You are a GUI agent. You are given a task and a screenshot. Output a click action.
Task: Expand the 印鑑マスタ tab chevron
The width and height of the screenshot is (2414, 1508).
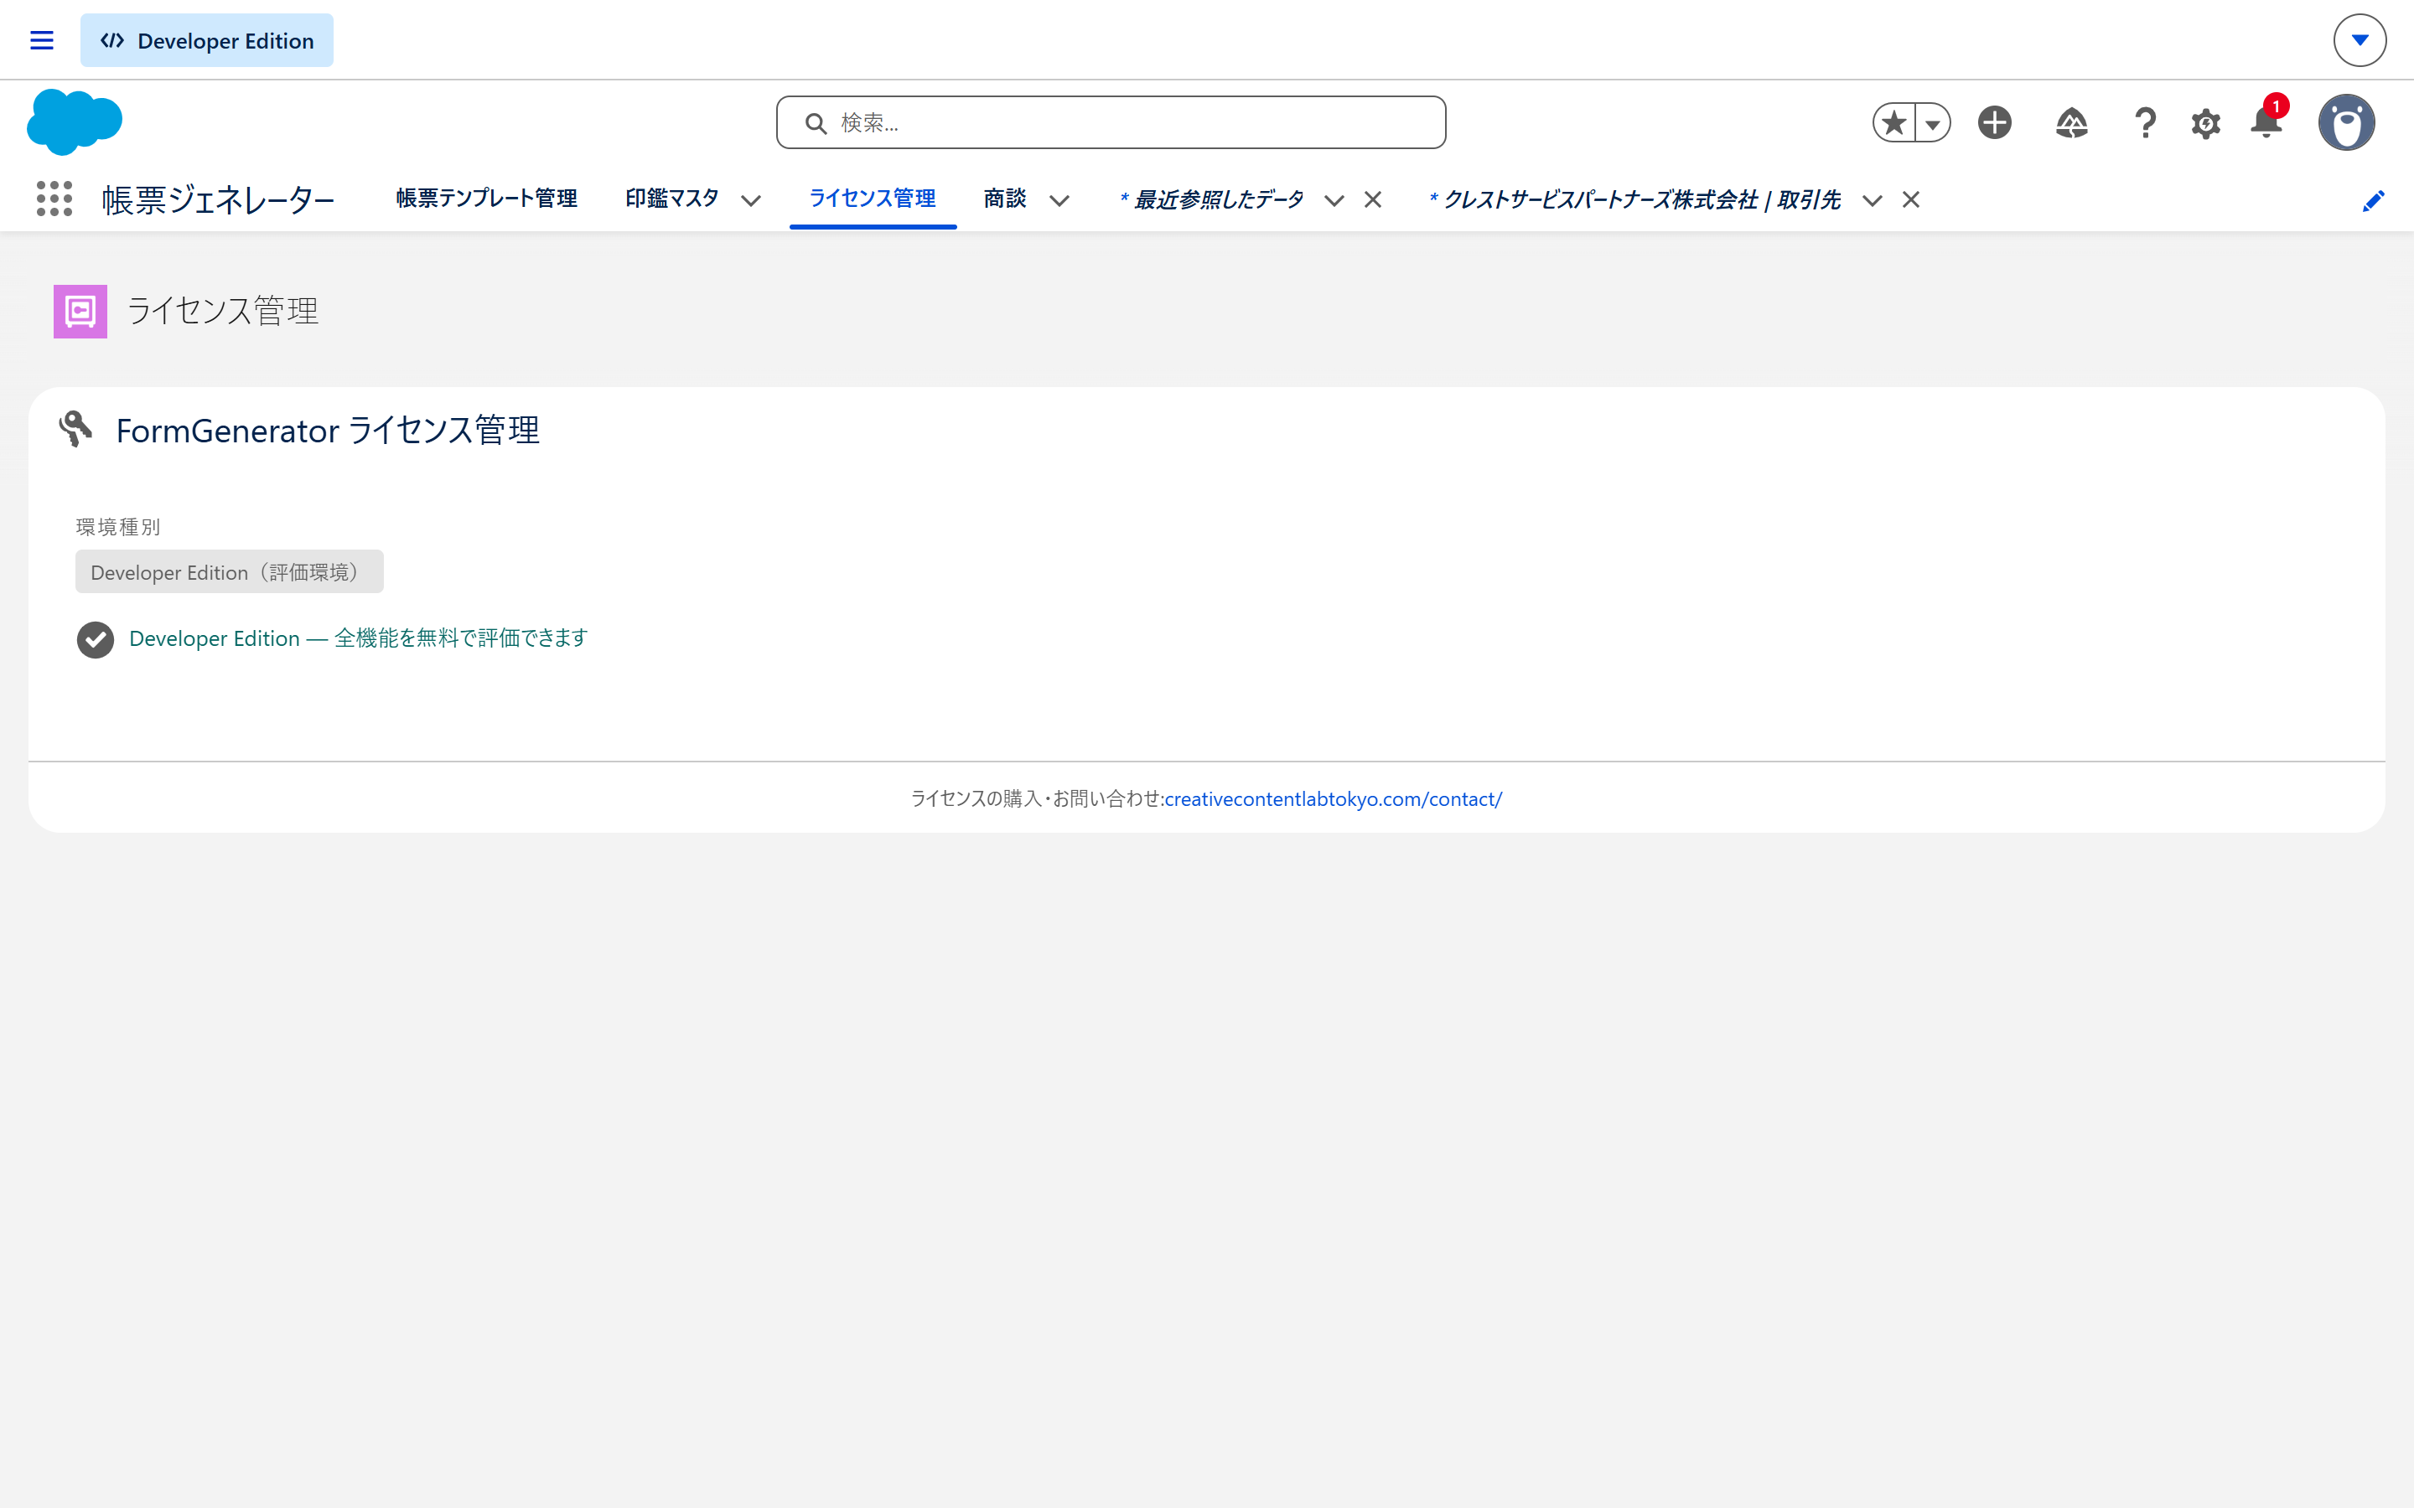coord(751,200)
